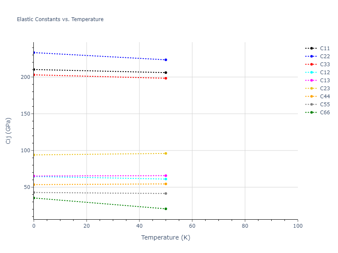Toggle C22 legend entry
This screenshot has width=338, height=253.
[324, 57]
